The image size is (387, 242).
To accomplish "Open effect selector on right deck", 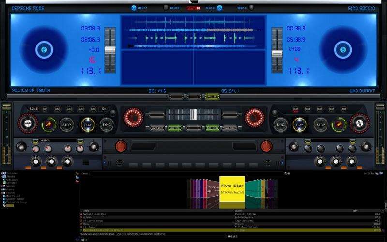I will pos(329,140).
